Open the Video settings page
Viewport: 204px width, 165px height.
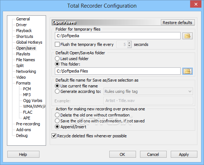pos(21,77)
